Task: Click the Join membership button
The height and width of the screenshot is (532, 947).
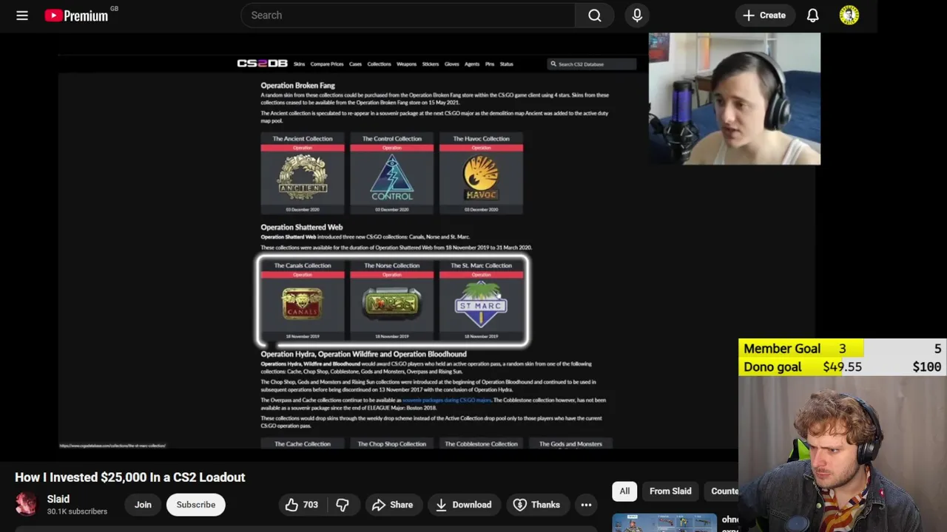Action: (x=143, y=505)
